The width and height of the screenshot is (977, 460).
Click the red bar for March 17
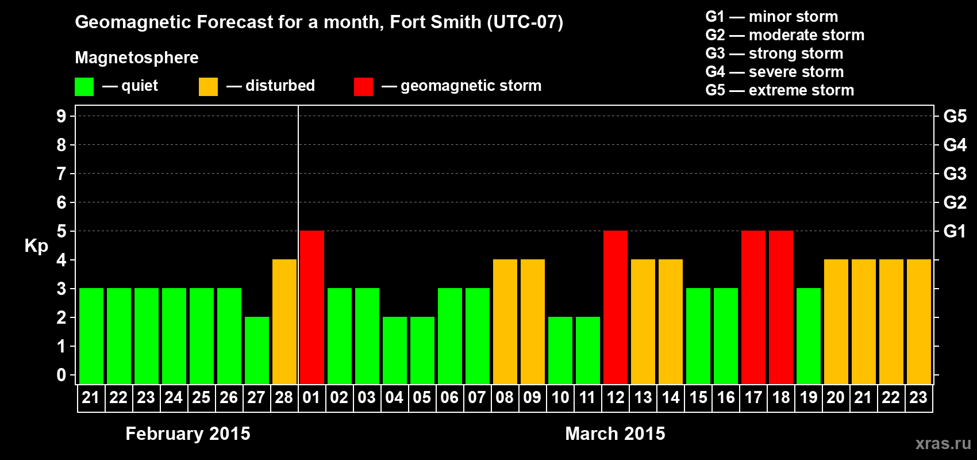[753, 308]
